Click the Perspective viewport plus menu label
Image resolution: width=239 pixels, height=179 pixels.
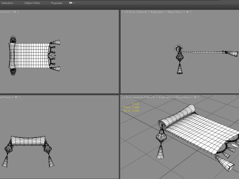click(124, 97)
